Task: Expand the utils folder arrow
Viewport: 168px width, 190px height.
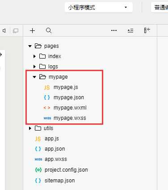Action: 30,128
